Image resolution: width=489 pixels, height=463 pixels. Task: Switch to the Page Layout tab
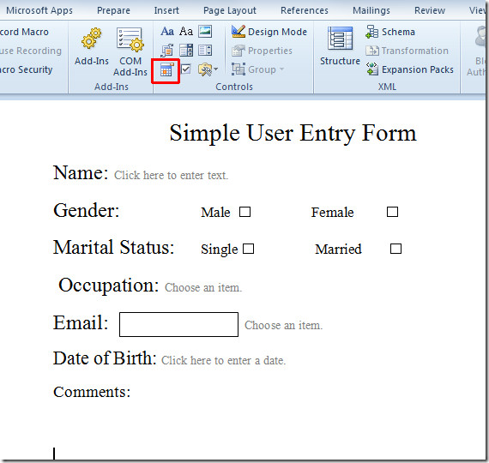[230, 10]
